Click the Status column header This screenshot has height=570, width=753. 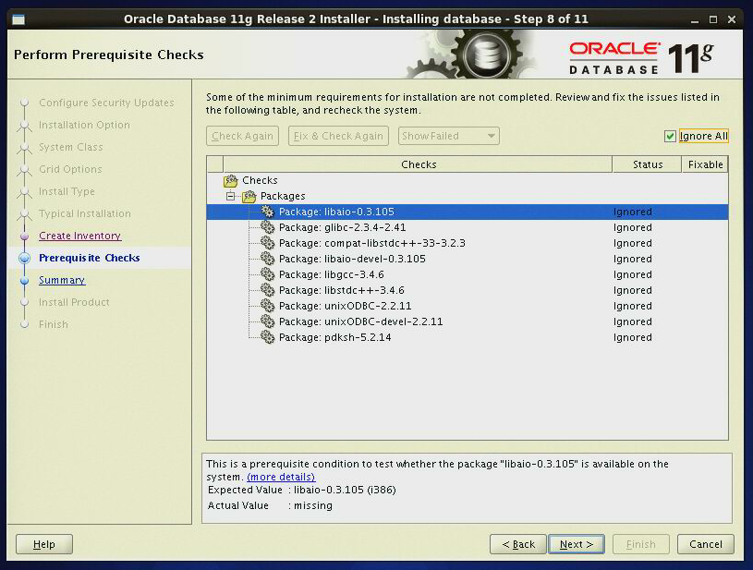(648, 164)
